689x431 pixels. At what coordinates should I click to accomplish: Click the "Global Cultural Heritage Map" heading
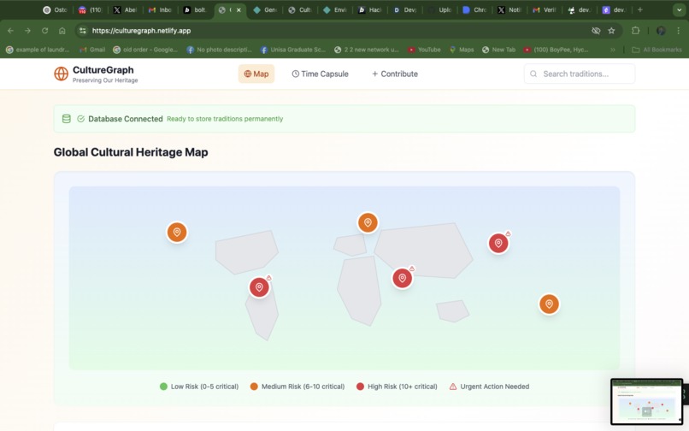click(x=131, y=152)
